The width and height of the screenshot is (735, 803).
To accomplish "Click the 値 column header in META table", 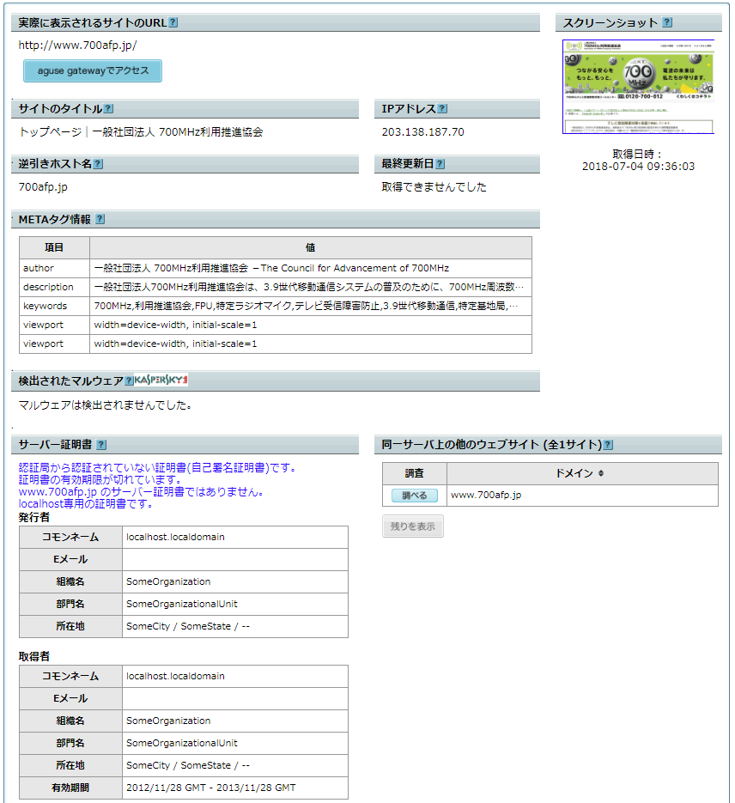I will click(311, 247).
